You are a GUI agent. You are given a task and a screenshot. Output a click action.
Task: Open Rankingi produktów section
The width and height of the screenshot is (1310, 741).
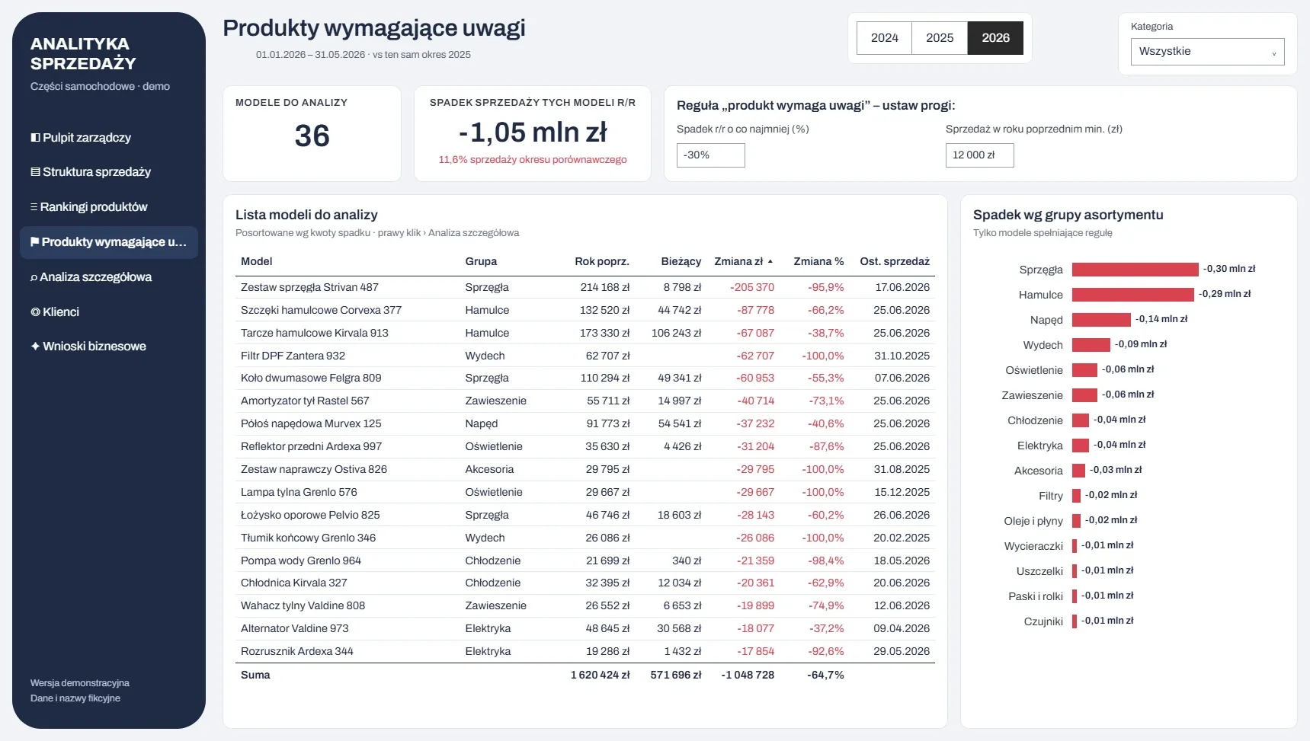pyautogui.click(x=109, y=207)
